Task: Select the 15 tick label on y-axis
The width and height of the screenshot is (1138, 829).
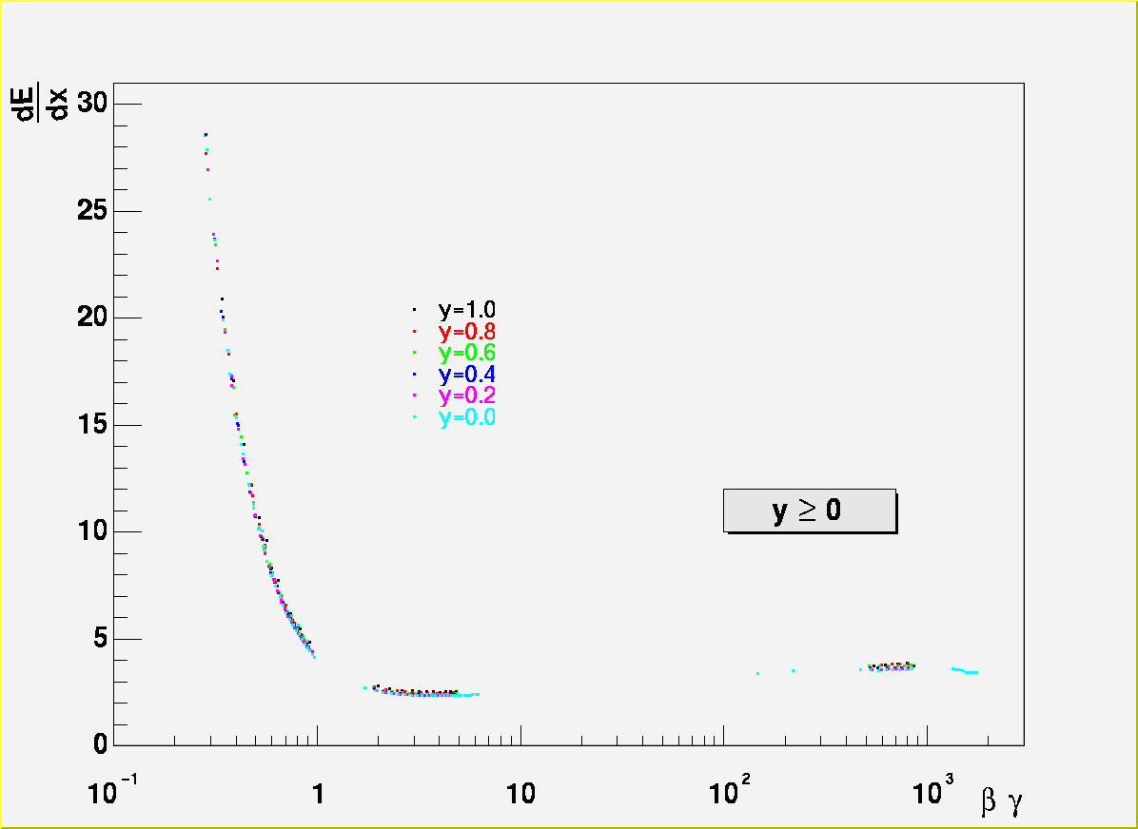Action: (x=92, y=425)
